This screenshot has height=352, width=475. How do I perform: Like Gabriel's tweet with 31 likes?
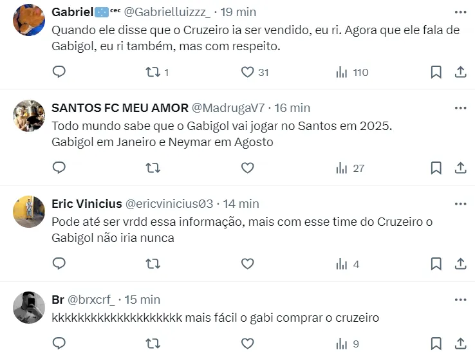coord(247,72)
